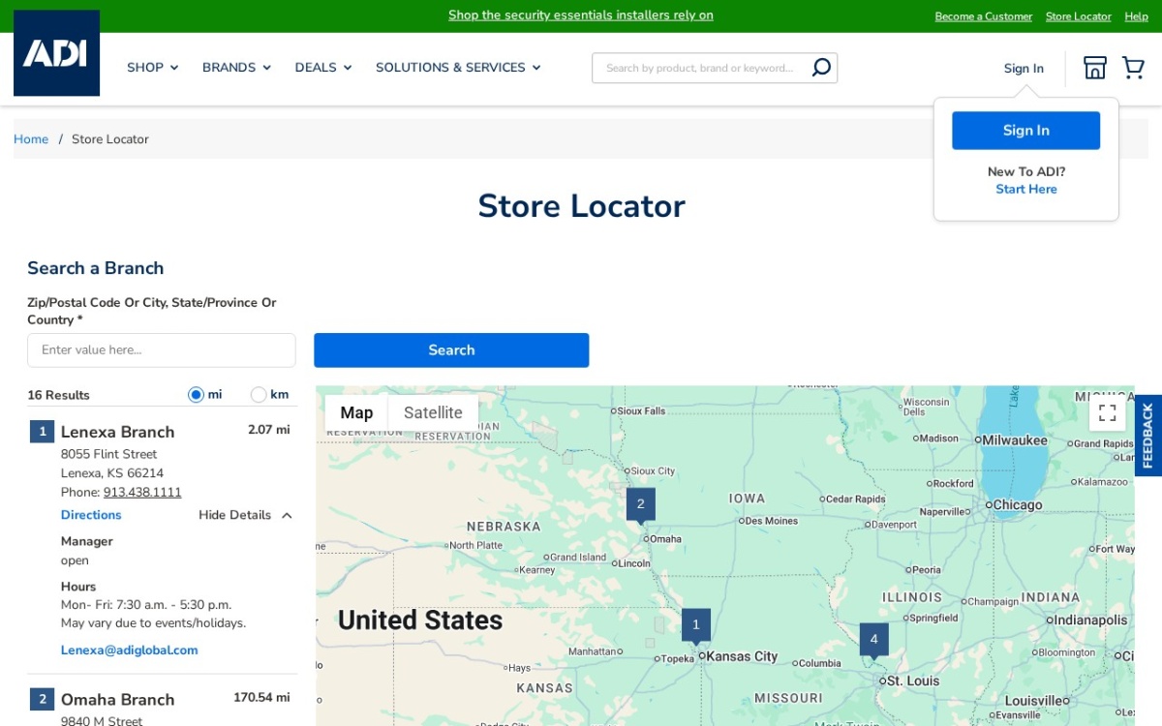Image resolution: width=1162 pixels, height=726 pixels.
Task: Open the Help link
Action: coord(1137,16)
